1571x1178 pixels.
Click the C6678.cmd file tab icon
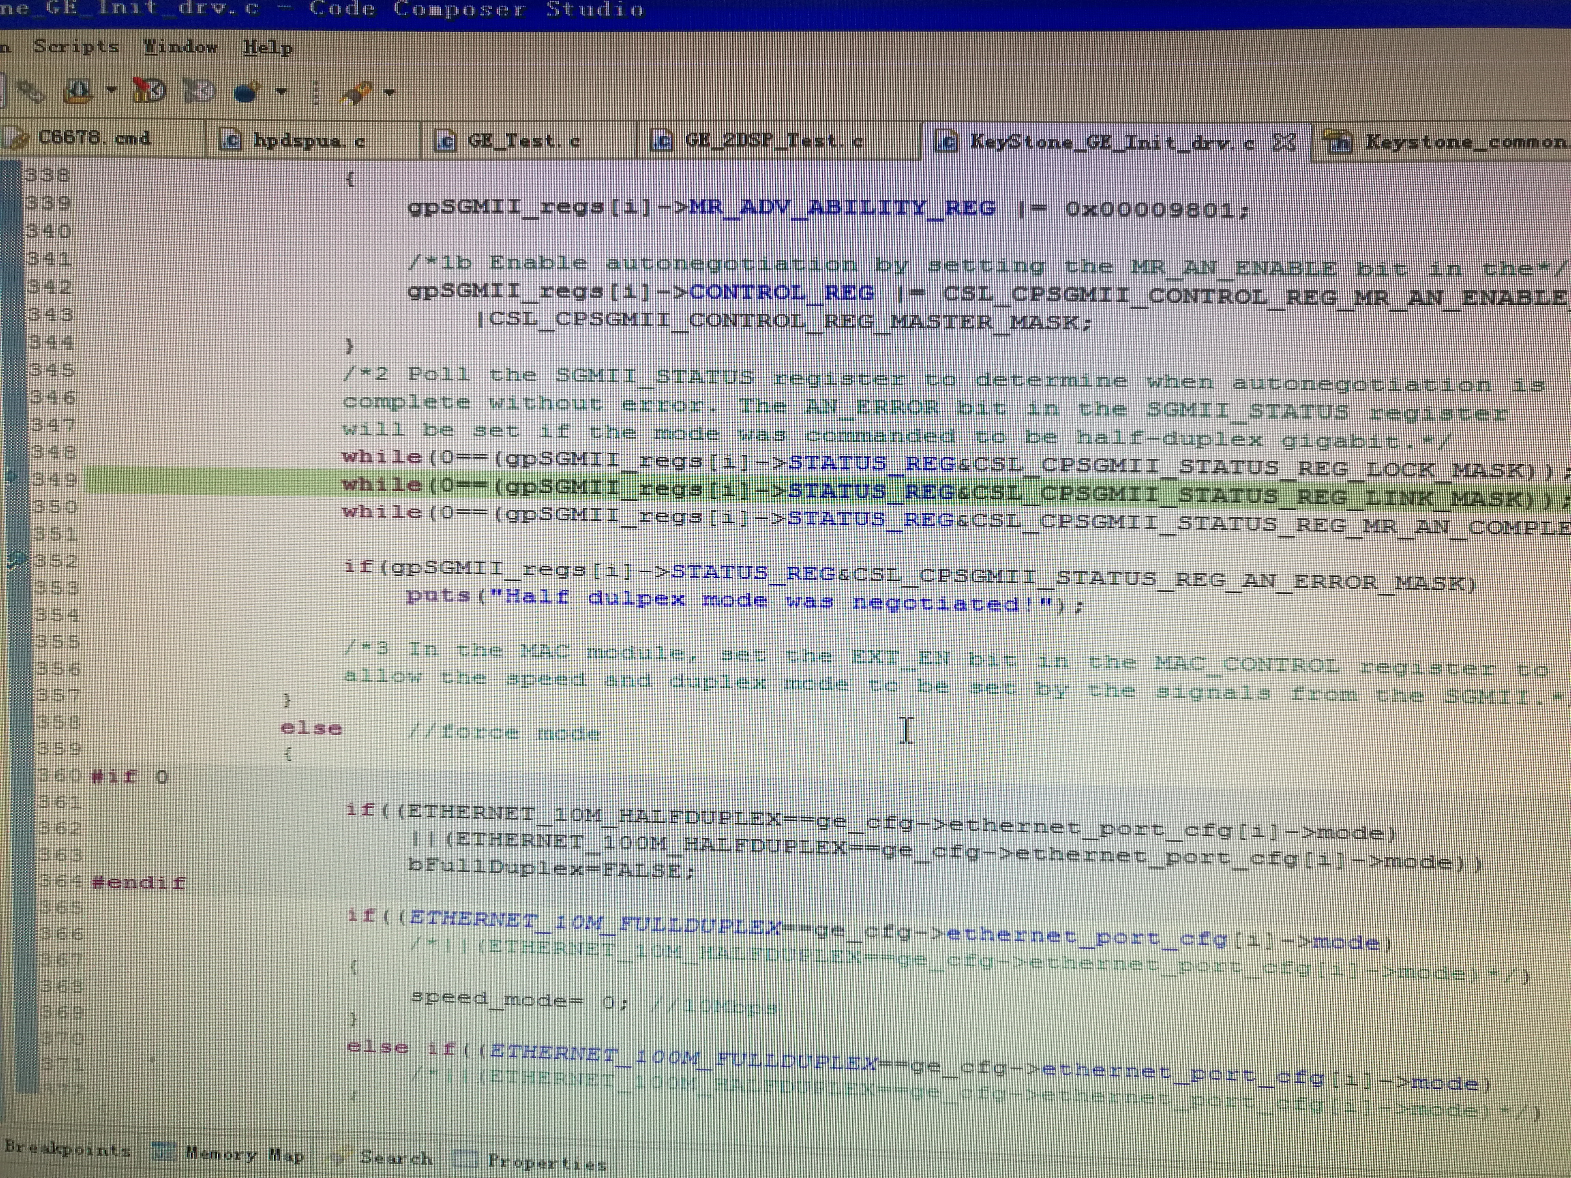pos(17,138)
